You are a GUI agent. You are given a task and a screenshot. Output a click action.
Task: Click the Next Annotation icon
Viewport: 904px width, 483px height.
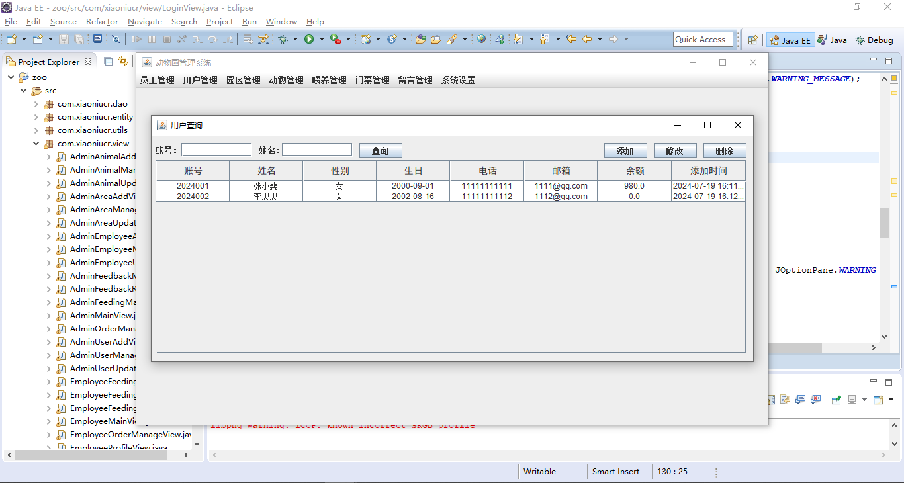tap(518, 40)
